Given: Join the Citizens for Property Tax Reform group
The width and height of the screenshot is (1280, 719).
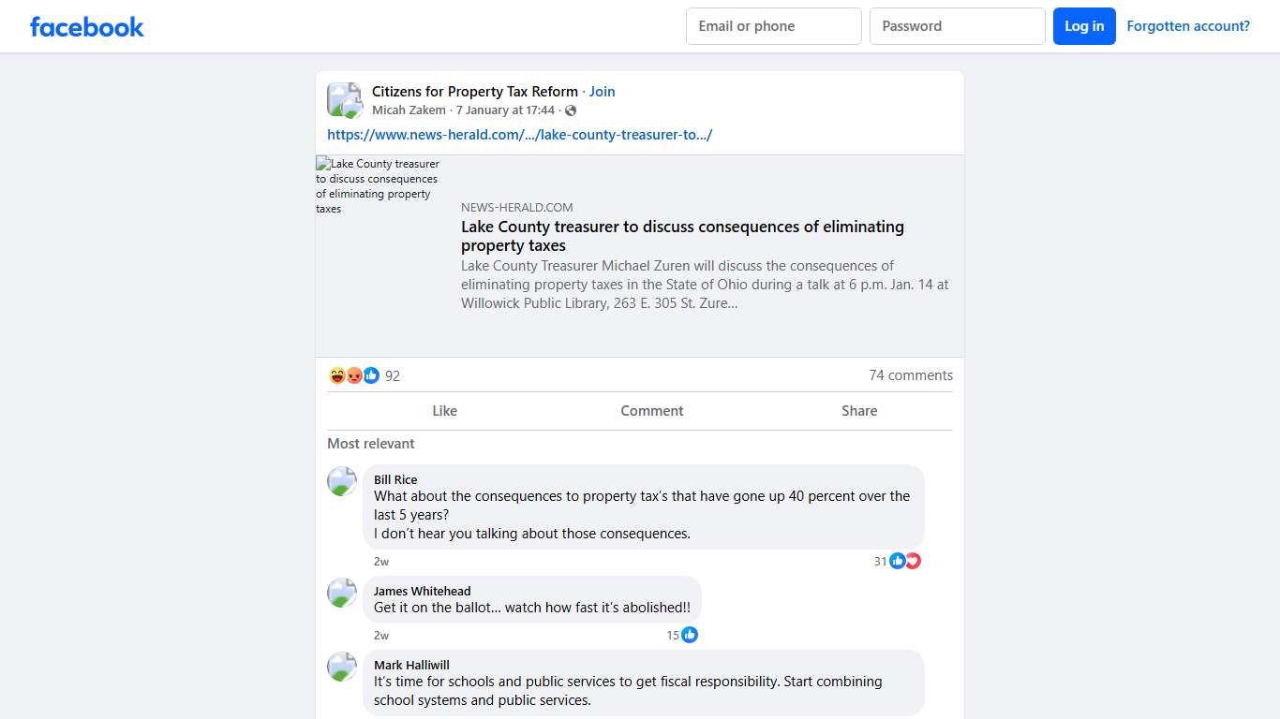Looking at the screenshot, I should point(603,92).
